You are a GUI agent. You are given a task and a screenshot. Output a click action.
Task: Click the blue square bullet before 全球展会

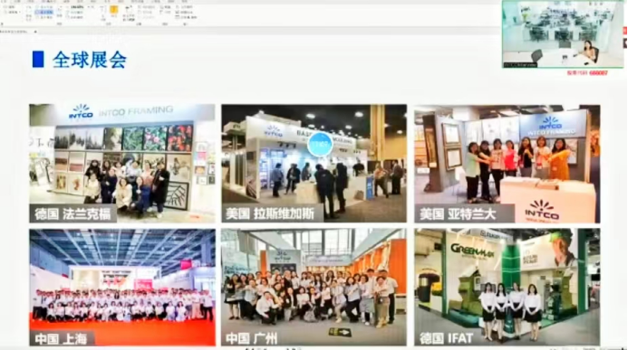point(38,59)
